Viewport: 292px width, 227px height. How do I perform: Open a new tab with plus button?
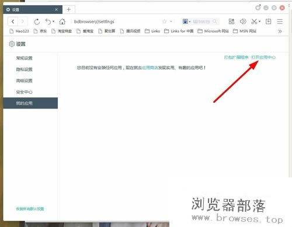coord(68,9)
